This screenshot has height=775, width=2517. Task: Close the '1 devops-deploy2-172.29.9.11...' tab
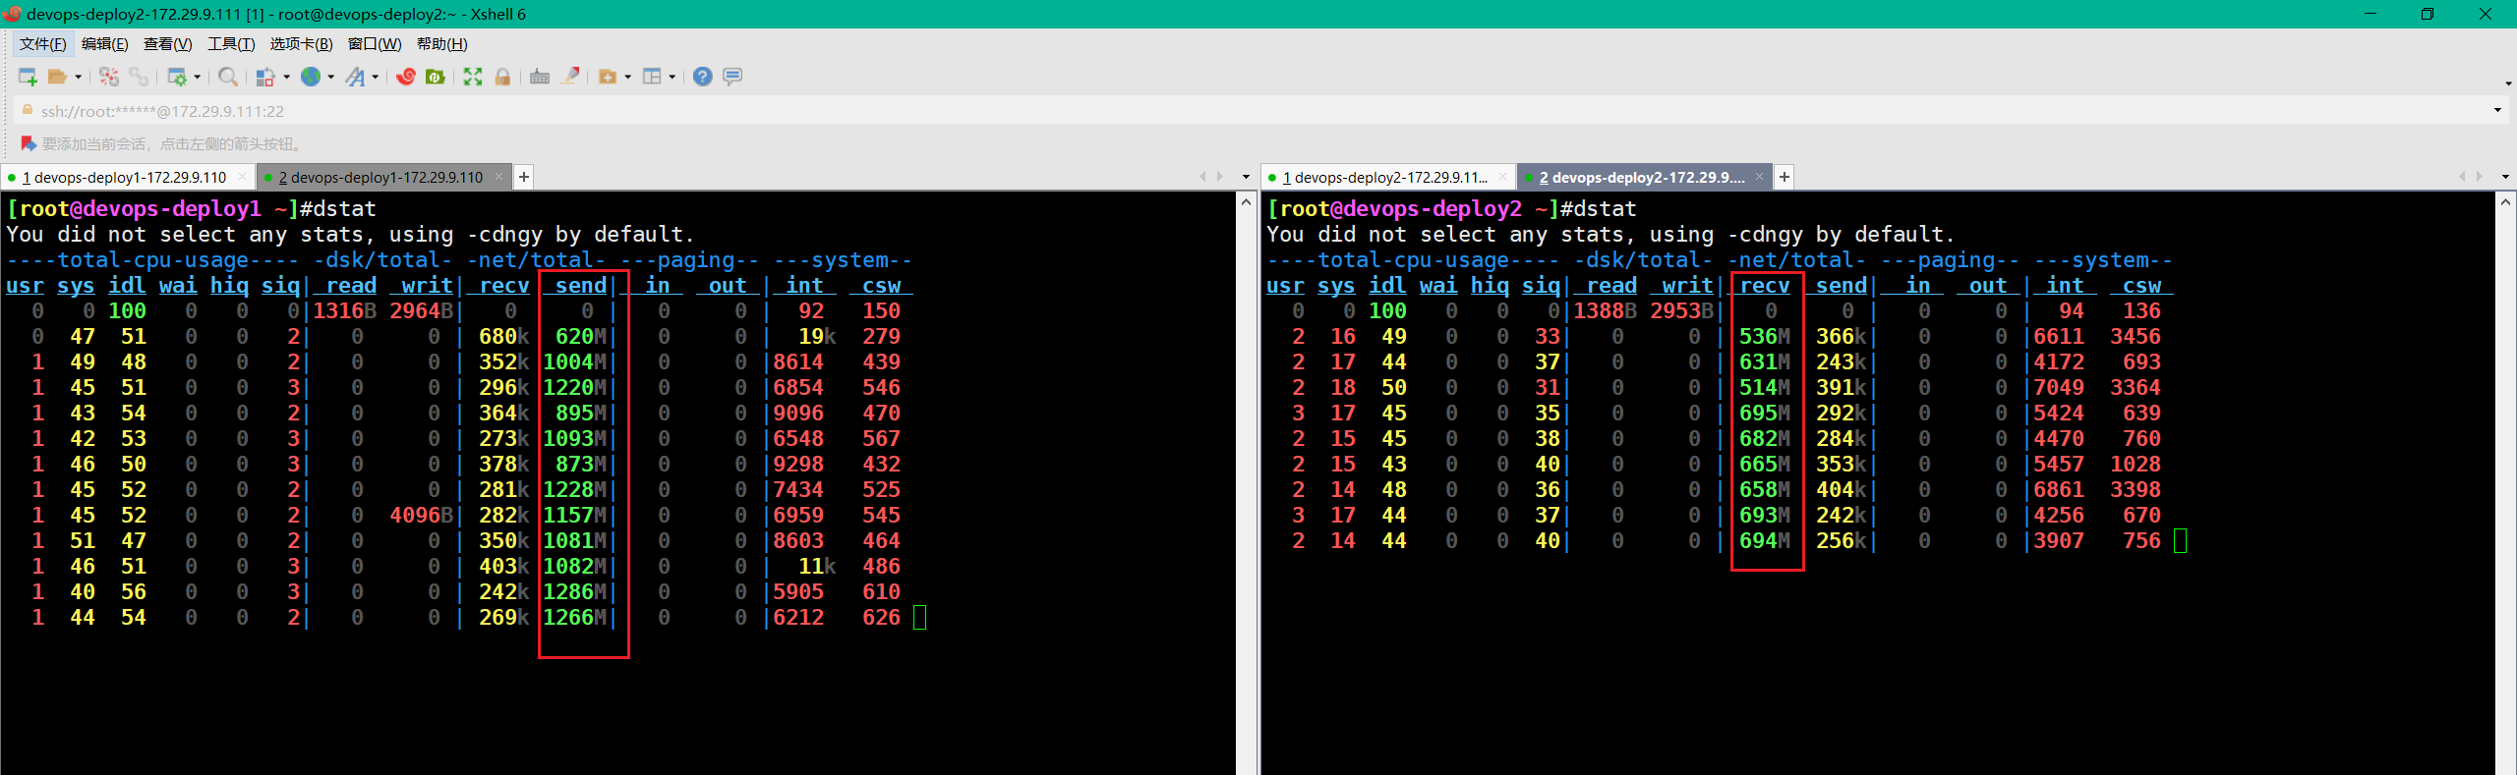point(1502,177)
